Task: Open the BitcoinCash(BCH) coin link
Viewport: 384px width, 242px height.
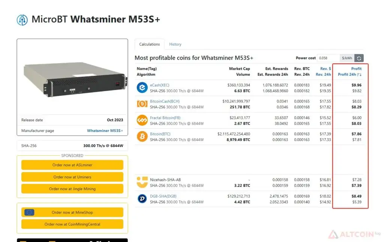Action: pyautogui.click(x=165, y=101)
